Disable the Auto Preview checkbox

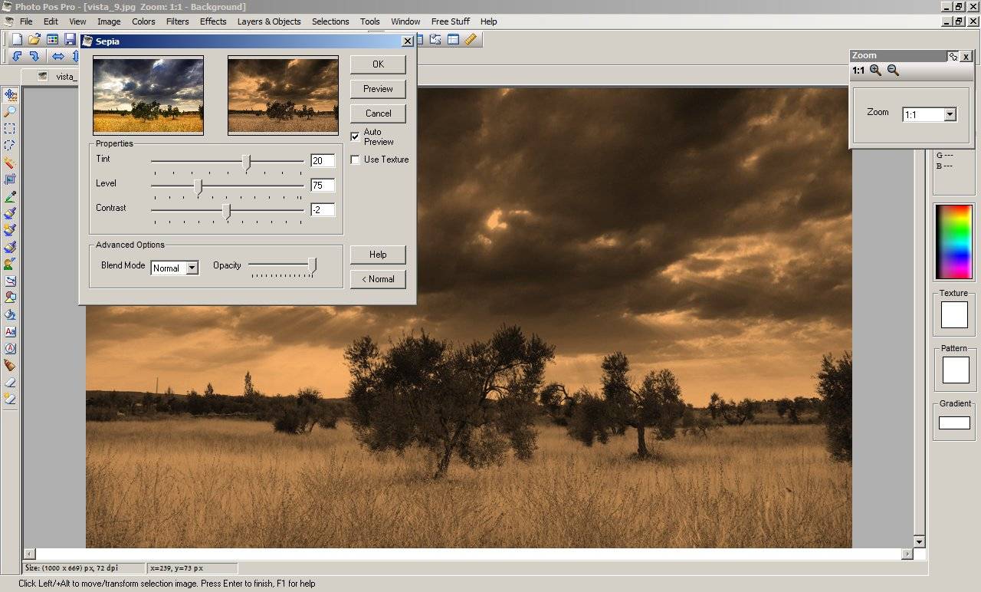click(x=355, y=136)
